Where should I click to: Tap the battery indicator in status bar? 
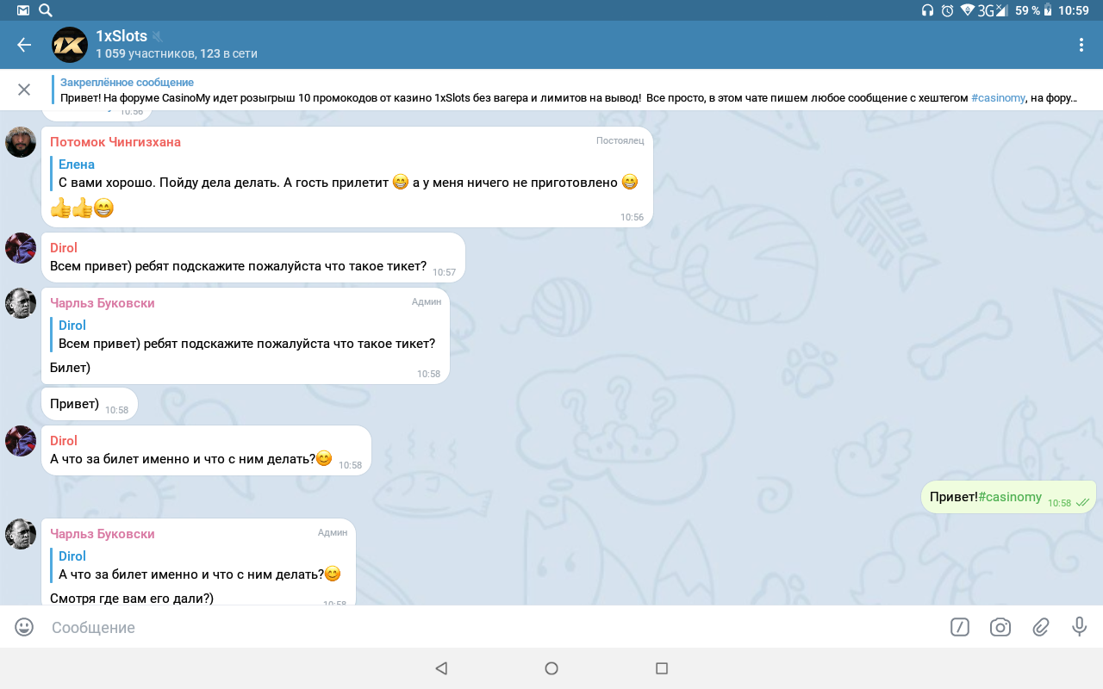[1048, 10]
